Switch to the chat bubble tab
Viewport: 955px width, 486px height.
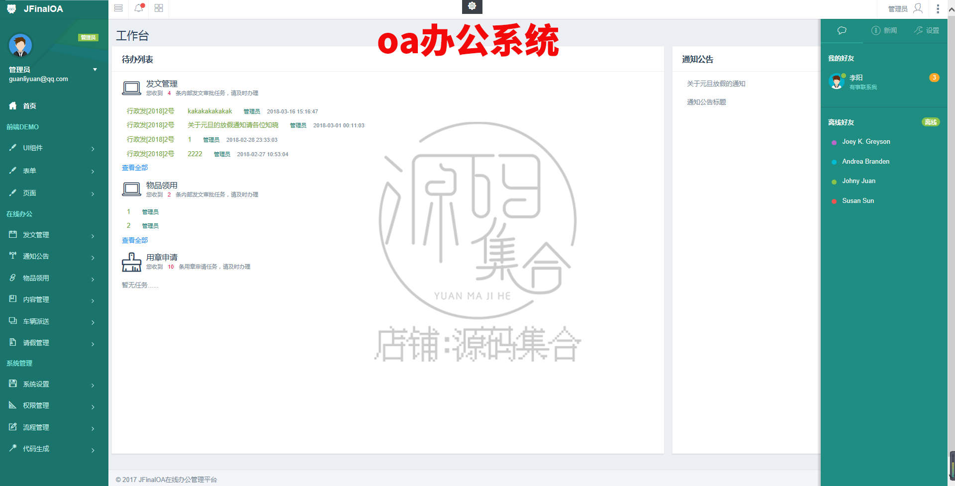click(x=842, y=30)
